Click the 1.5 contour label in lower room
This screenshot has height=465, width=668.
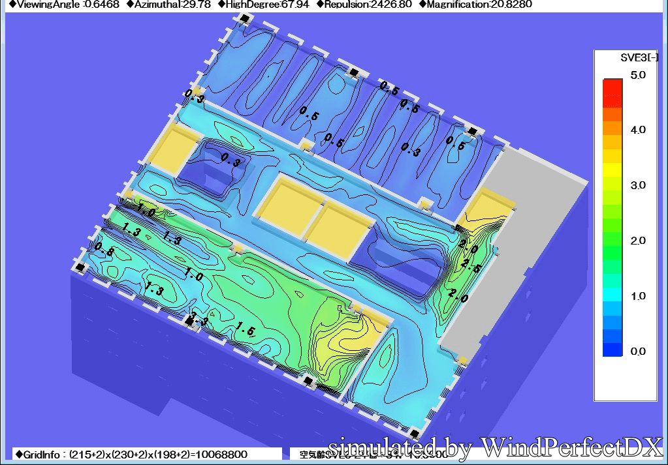(245, 329)
